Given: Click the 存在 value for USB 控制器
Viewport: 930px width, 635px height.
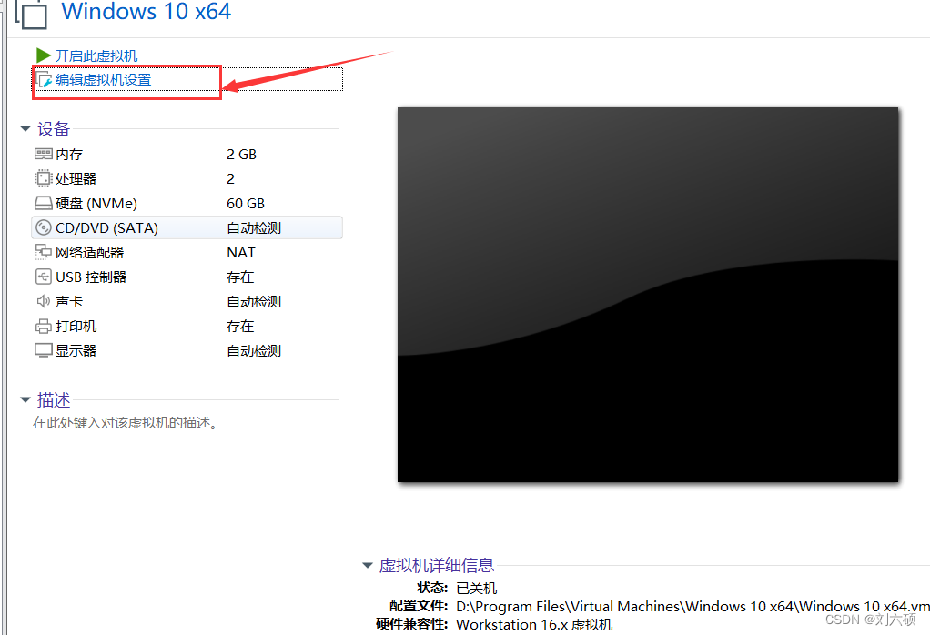Looking at the screenshot, I should [x=240, y=277].
